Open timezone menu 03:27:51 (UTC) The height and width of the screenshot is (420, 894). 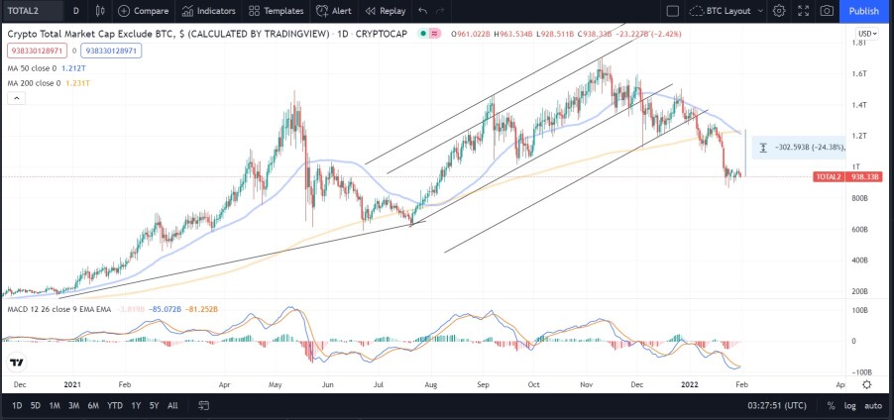click(777, 406)
